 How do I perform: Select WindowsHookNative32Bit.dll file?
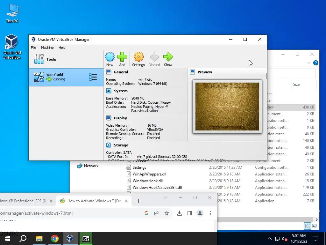pyautogui.click(x=157, y=188)
